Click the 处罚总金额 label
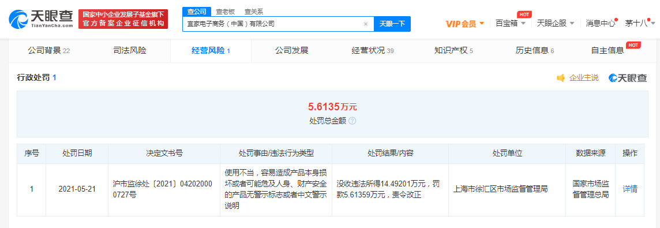The image size is (660, 228). click(x=328, y=121)
